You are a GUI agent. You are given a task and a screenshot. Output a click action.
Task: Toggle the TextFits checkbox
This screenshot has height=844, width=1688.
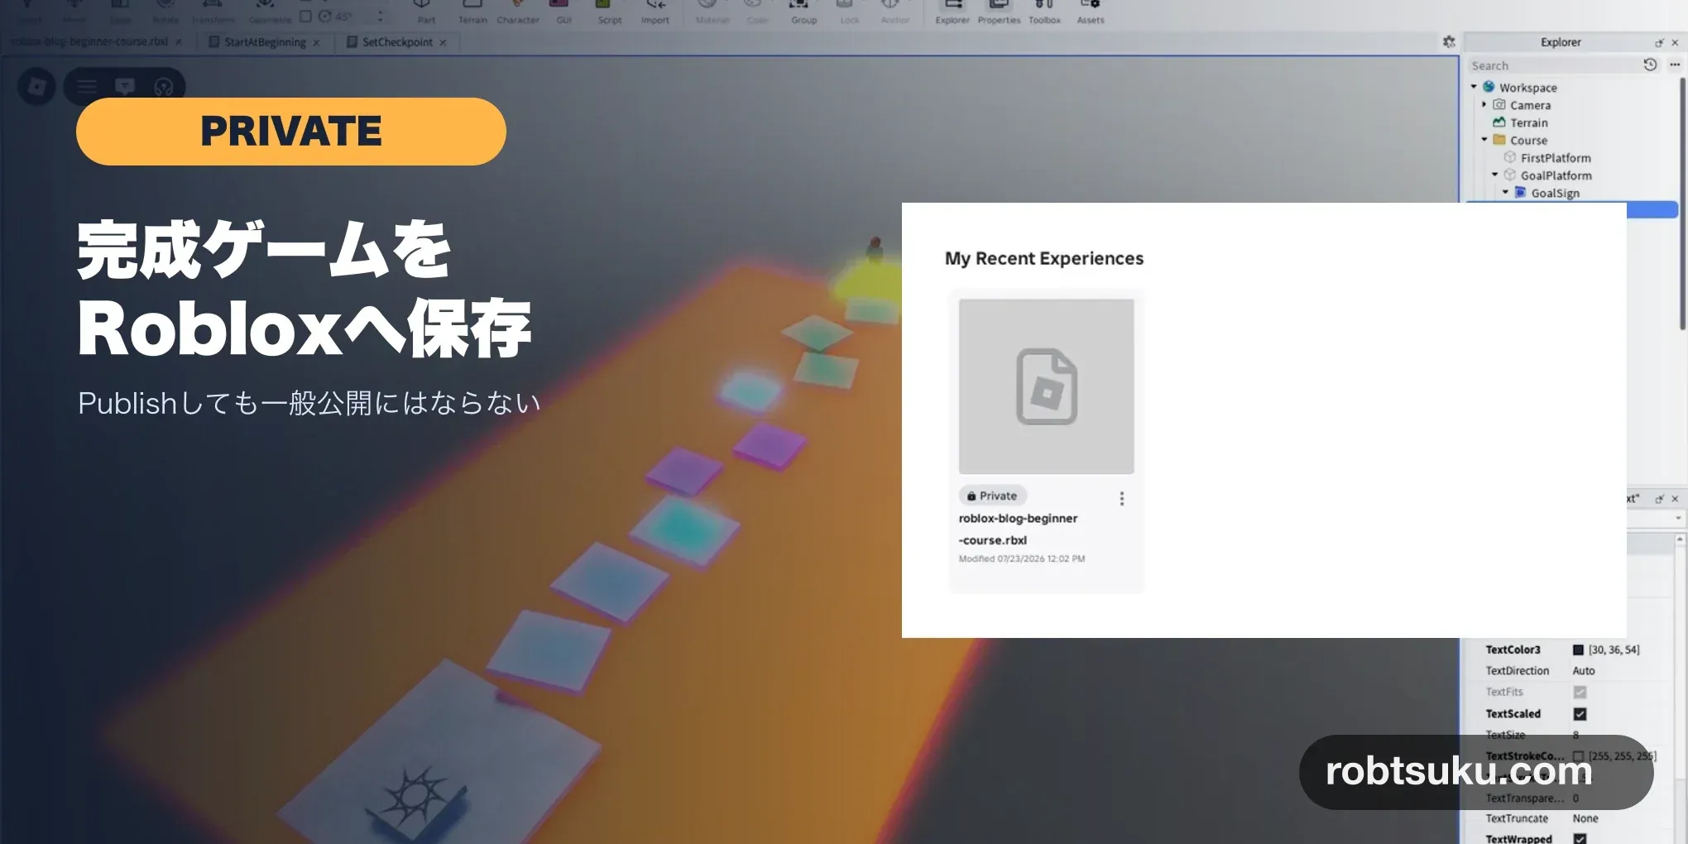tap(1580, 692)
